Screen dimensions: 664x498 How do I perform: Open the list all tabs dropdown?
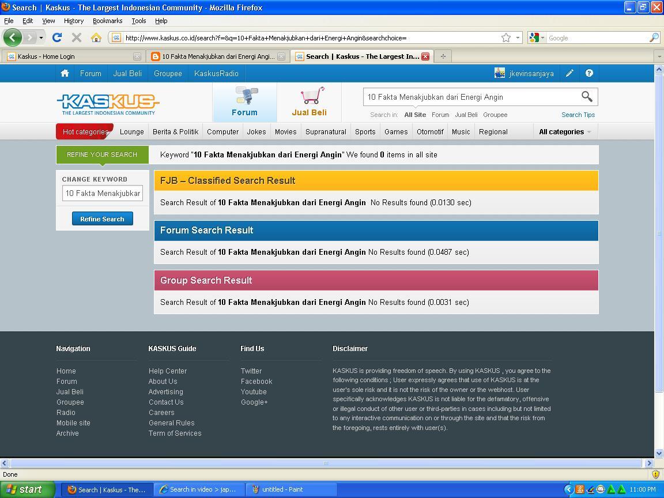click(x=659, y=56)
